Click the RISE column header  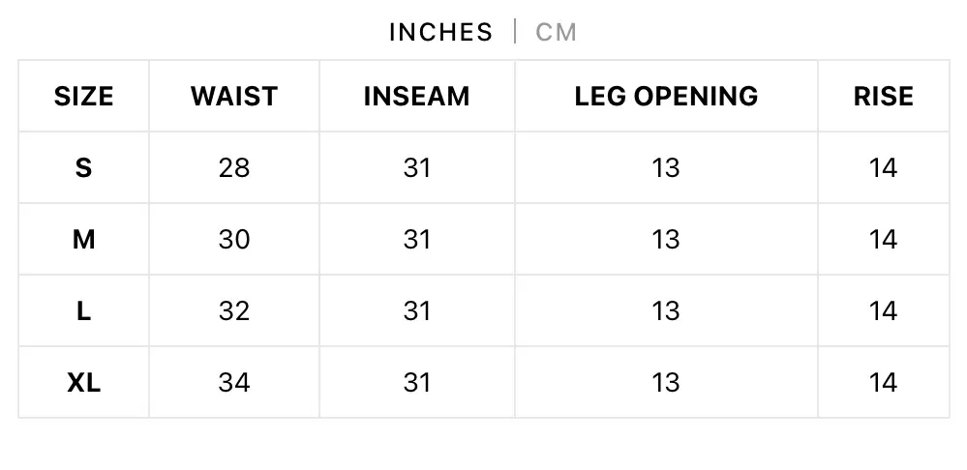(883, 96)
